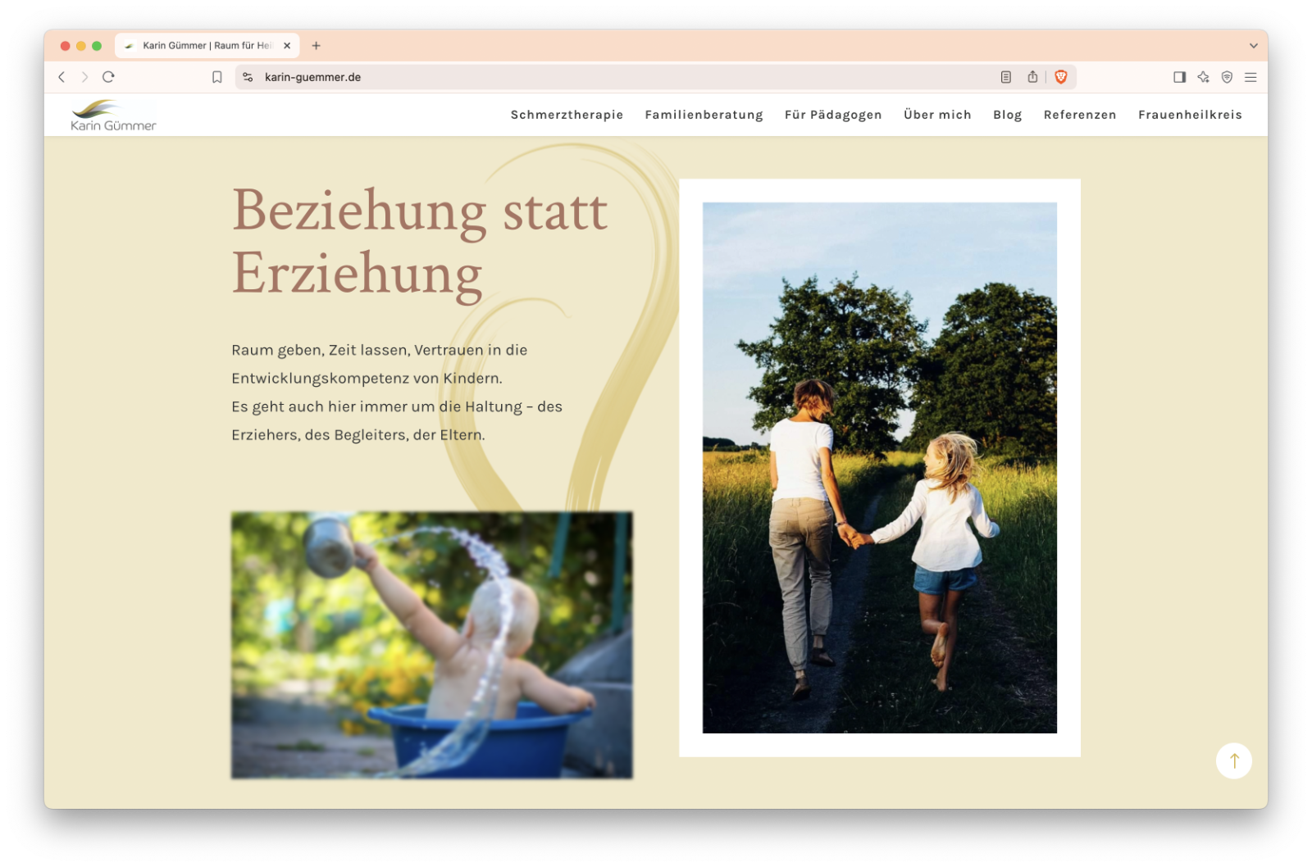Click the Referenzen link
Screen dimensions: 1312x867
tap(1079, 115)
